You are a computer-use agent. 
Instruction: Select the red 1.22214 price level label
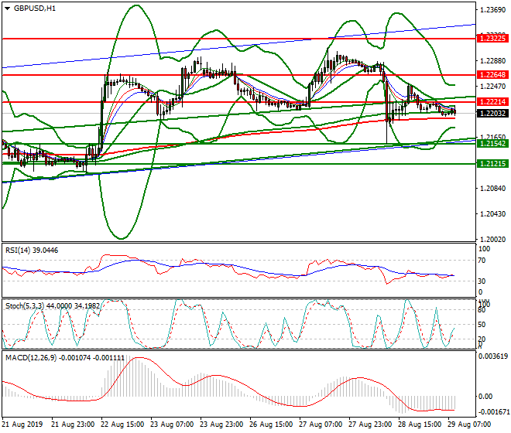(492, 102)
